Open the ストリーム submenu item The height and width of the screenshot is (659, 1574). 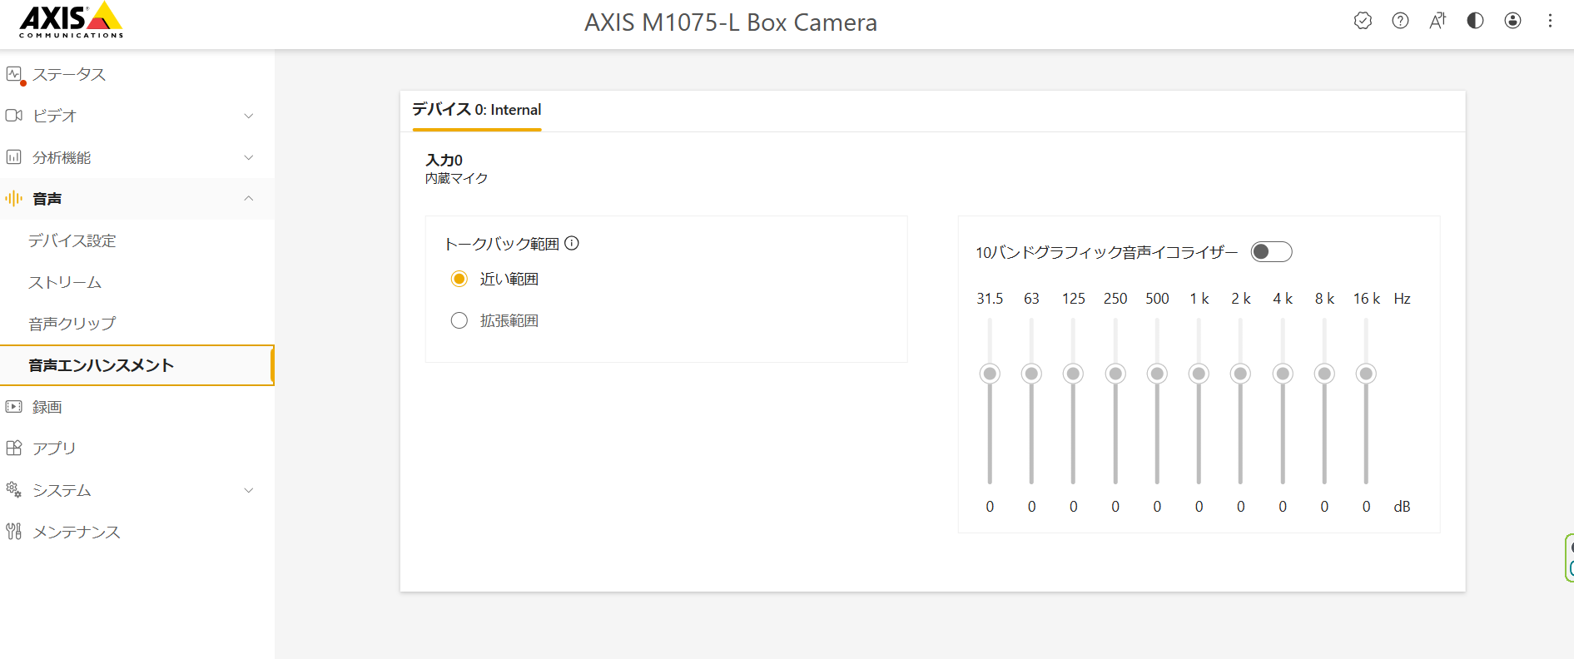click(x=137, y=282)
